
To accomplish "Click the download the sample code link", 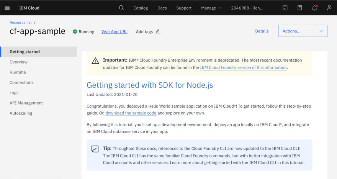I will (131, 113).
